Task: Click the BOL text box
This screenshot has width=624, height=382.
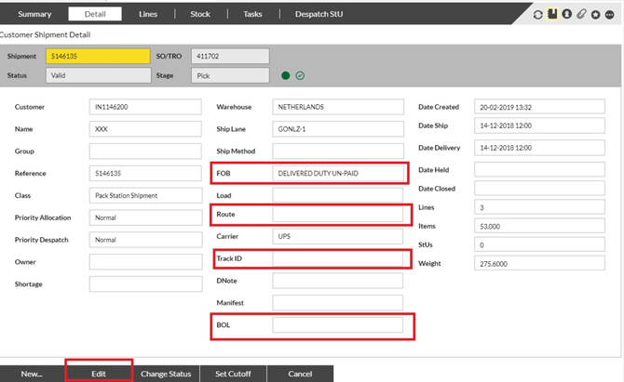Action: click(337, 325)
